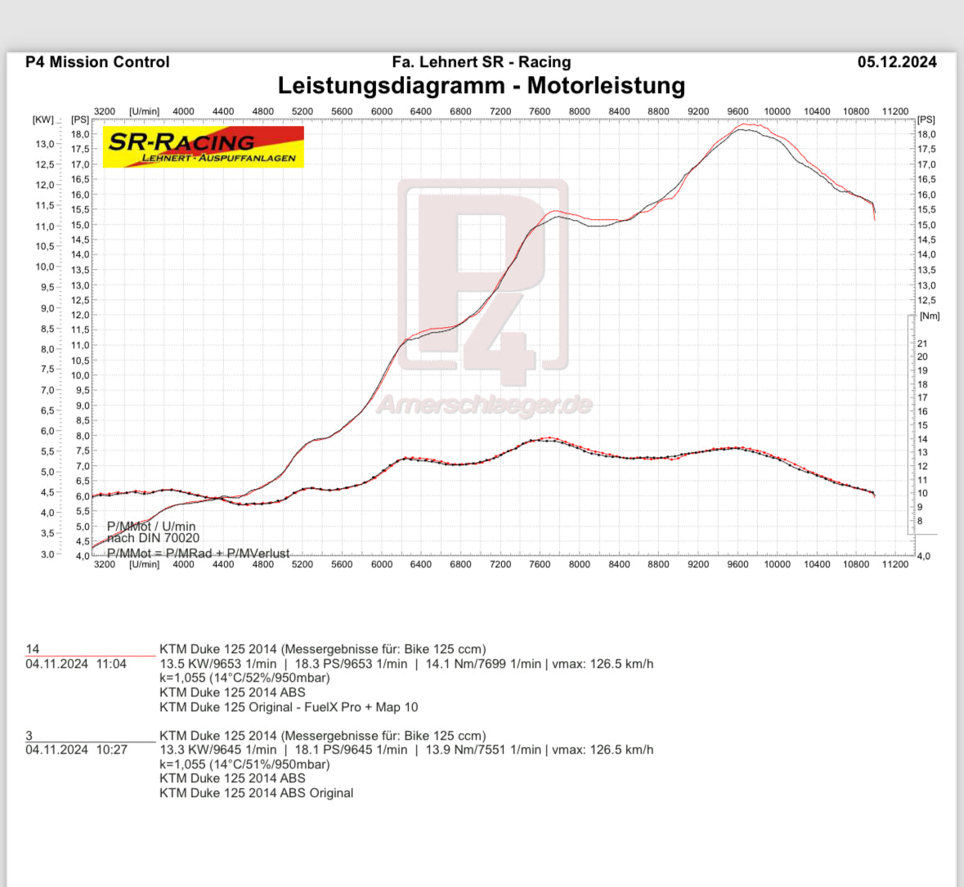Click the SR-Racing logo banner
The width and height of the screenshot is (964, 887).
pos(203,146)
